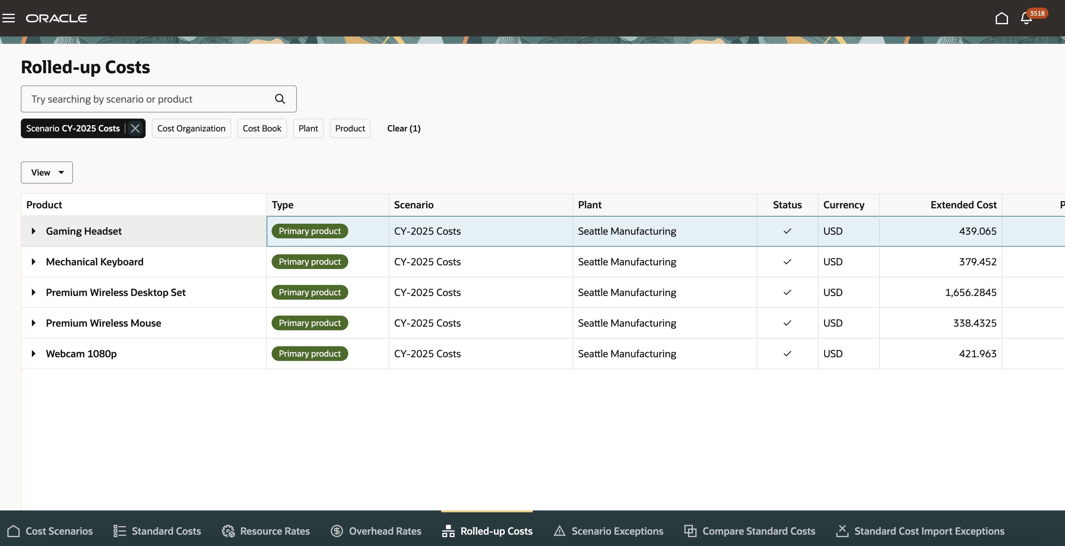Image resolution: width=1065 pixels, height=546 pixels.
Task: Open the hamburger navigation menu
Action: [9, 18]
